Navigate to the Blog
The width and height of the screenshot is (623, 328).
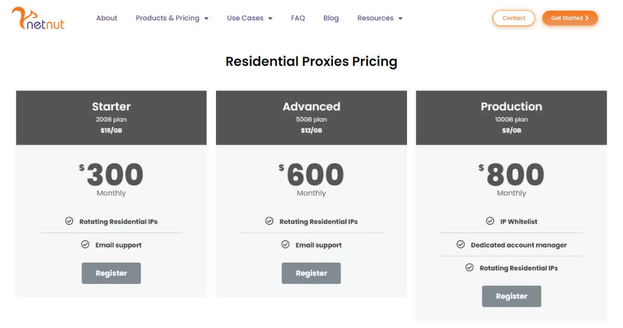coord(331,18)
